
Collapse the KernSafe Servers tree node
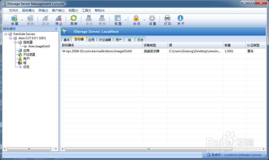coord(5,34)
